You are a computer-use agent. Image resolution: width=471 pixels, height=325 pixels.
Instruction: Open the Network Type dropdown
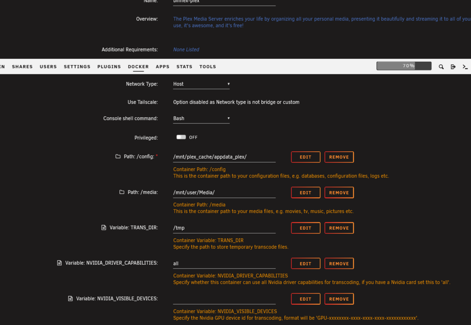[201, 84]
